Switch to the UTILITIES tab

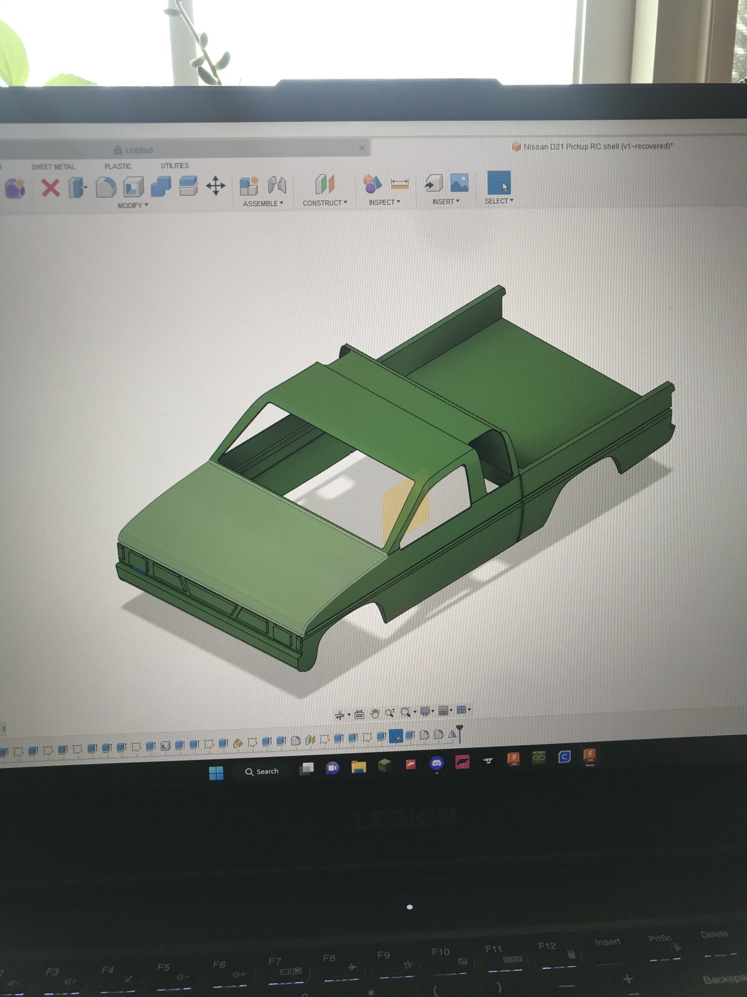(x=175, y=166)
